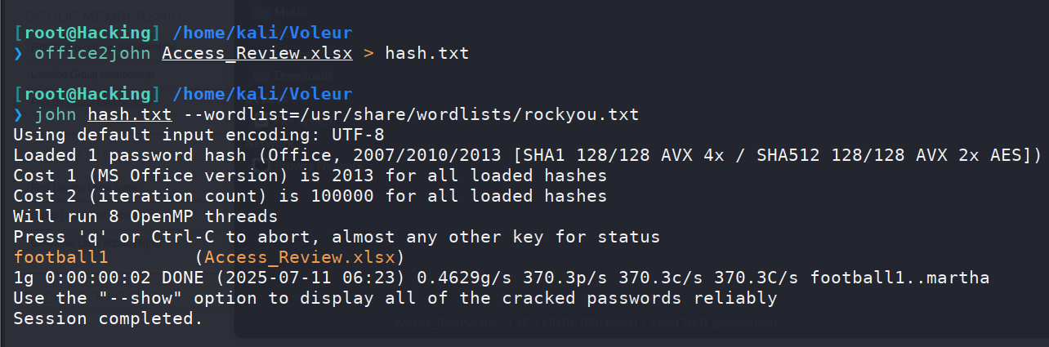
Task: Click the faint Downloads folder behind terminal
Action: tap(292, 75)
